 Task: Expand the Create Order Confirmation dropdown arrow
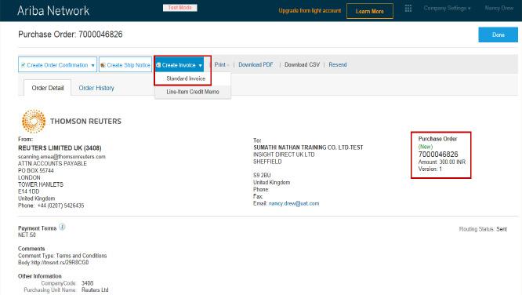tap(93, 65)
